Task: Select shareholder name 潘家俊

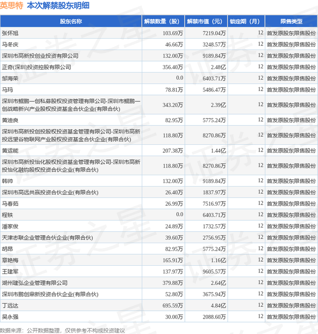Action: (10, 226)
